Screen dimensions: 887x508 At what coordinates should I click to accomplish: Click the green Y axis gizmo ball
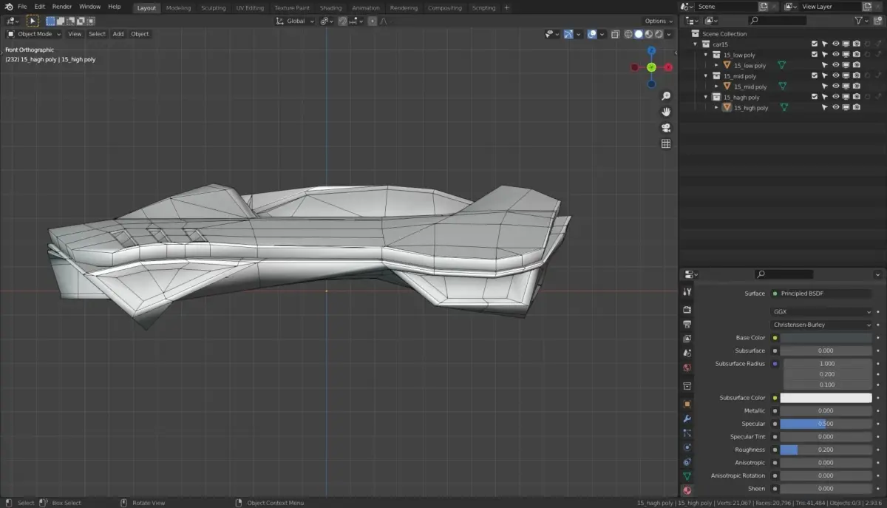(651, 67)
